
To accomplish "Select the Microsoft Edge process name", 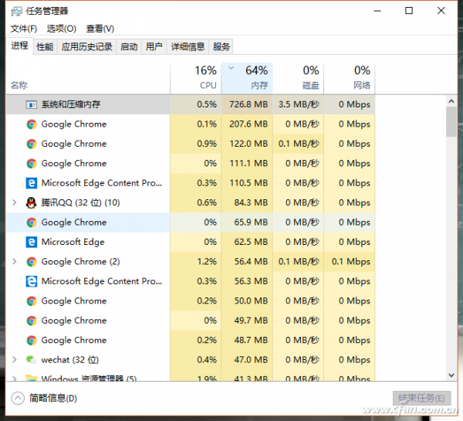I will coord(73,242).
